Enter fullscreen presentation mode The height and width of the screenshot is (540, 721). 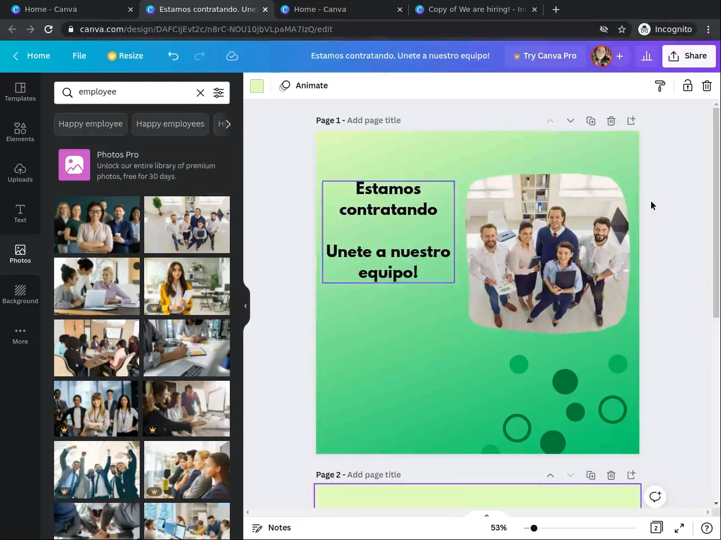tap(680, 528)
